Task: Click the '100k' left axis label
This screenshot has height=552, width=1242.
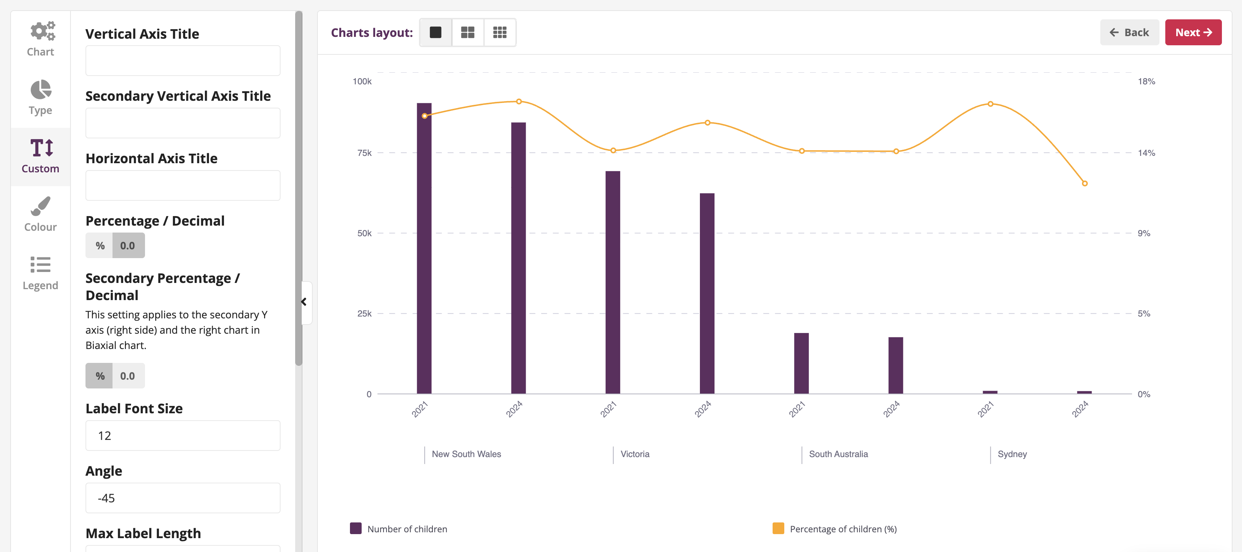Action: pos(362,81)
